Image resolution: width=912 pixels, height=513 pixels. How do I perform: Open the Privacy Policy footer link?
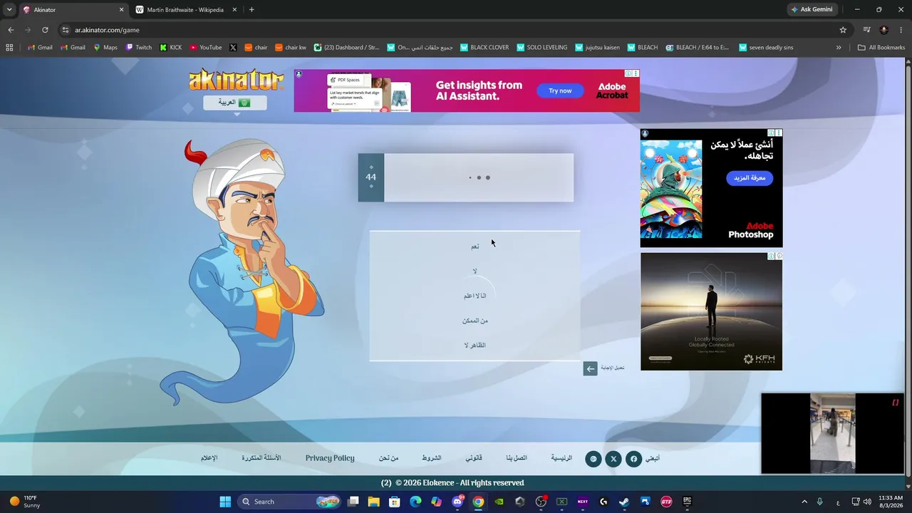(x=330, y=458)
